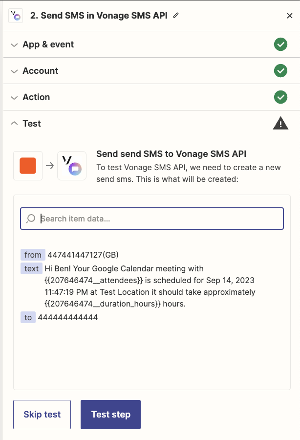Open the Account section label
Image resolution: width=300 pixels, height=440 pixels.
pyautogui.click(x=41, y=71)
